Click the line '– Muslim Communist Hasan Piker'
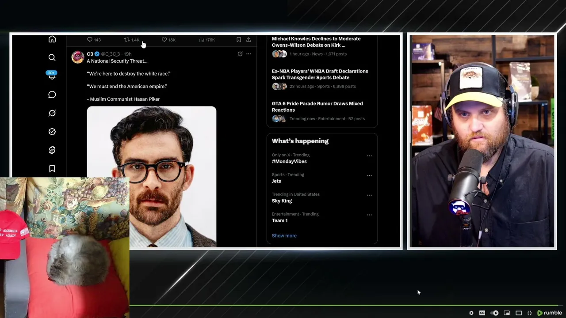Screen dimensions: 566x318 point(123,99)
